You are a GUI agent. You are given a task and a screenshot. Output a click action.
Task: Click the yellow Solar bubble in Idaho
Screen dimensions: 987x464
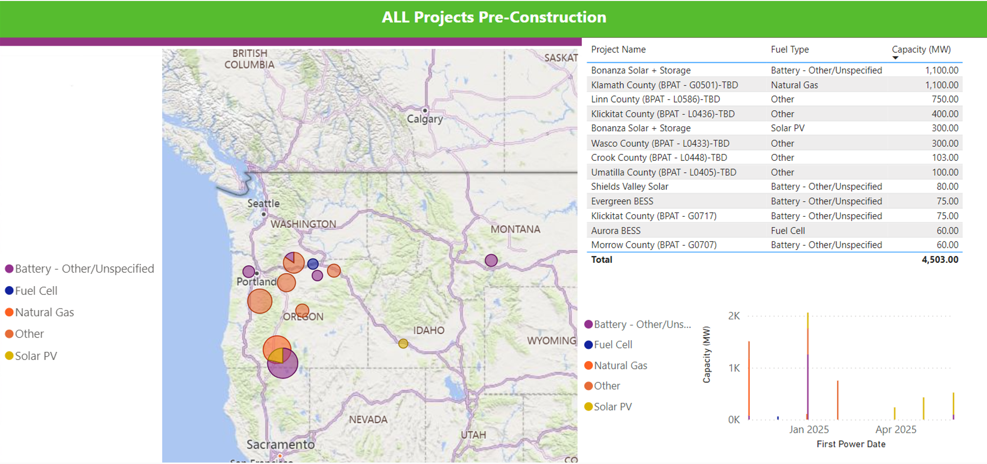403,344
